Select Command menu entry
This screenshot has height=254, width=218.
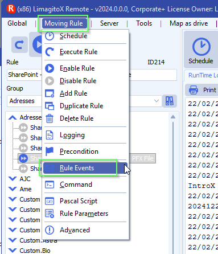tap(85, 185)
